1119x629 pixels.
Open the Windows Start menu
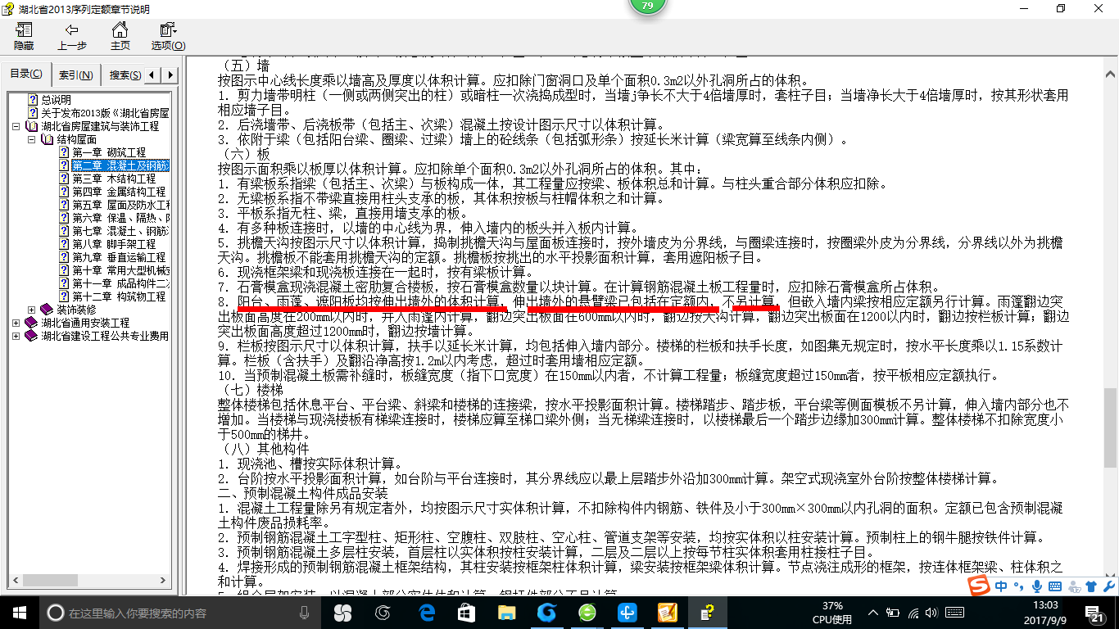pyautogui.click(x=19, y=612)
